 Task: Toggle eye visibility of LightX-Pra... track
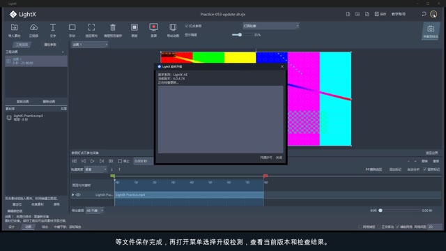click(x=78, y=195)
